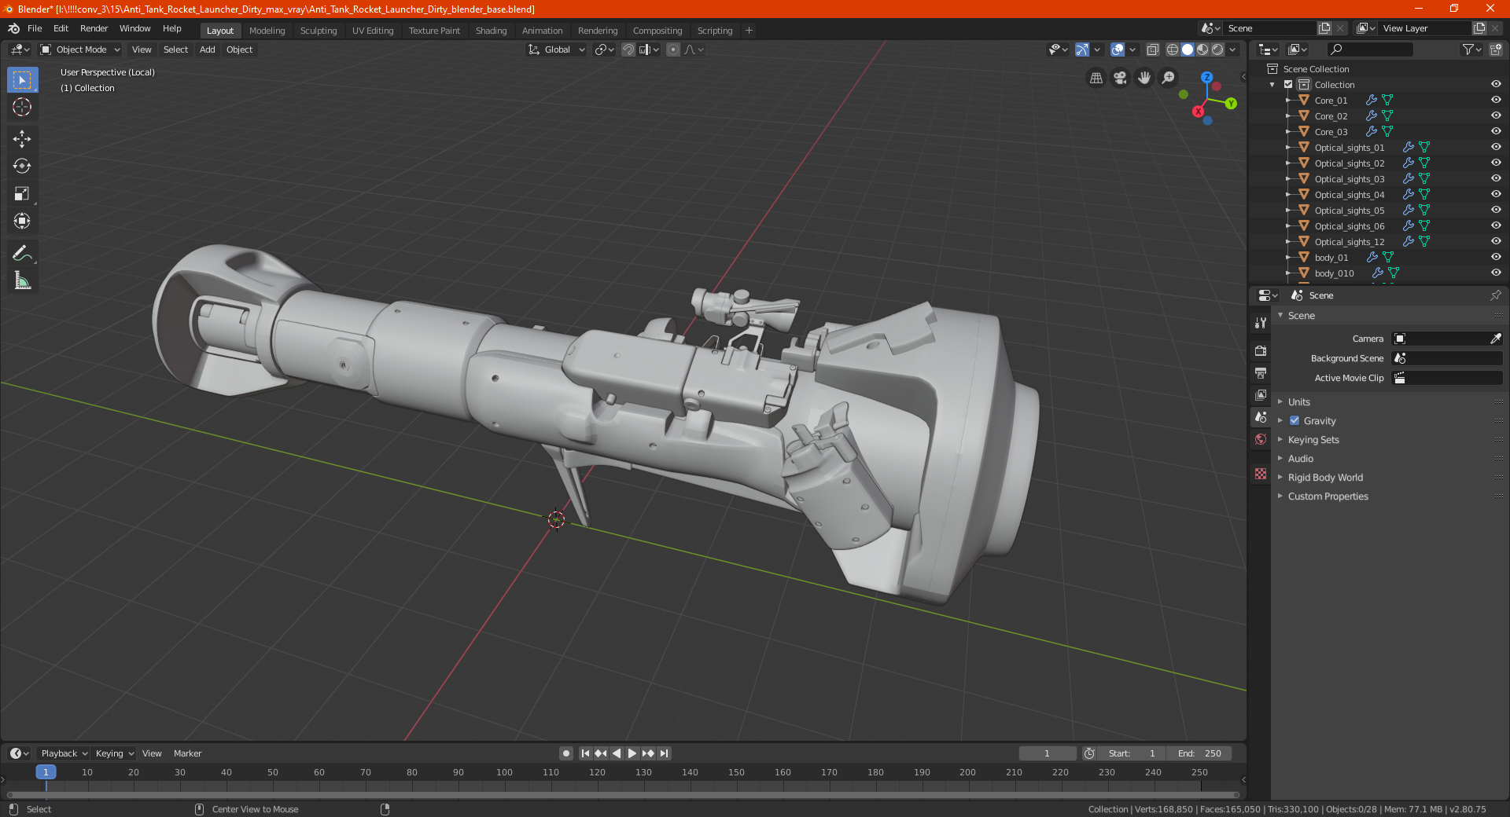Play the animation forward
1510x817 pixels.
pyautogui.click(x=632, y=753)
